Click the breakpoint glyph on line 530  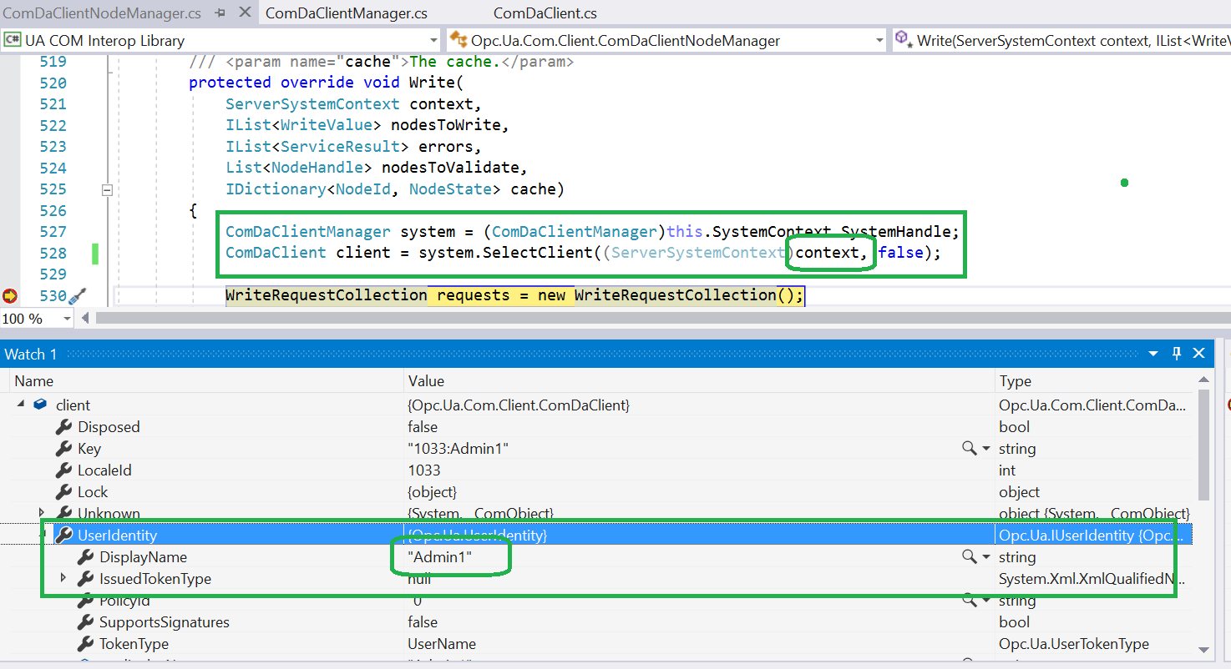tap(9, 294)
